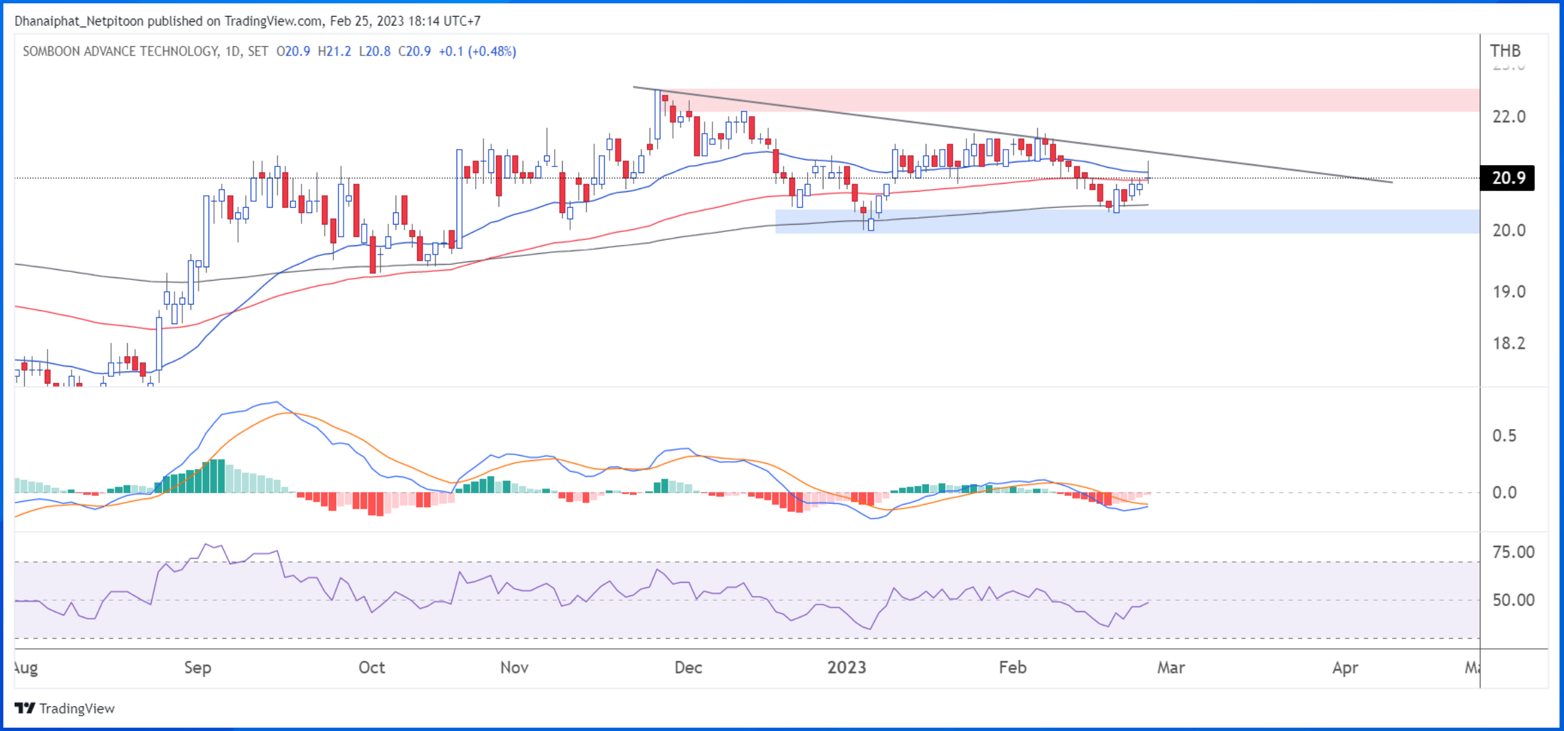The width and height of the screenshot is (1564, 731).
Task: Click the TradingView wordmark text
Action: [x=77, y=708]
